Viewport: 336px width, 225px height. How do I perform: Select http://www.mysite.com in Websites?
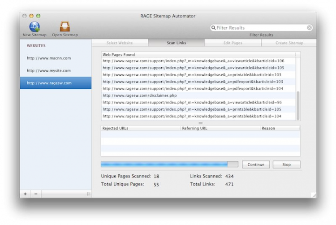(56, 70)
